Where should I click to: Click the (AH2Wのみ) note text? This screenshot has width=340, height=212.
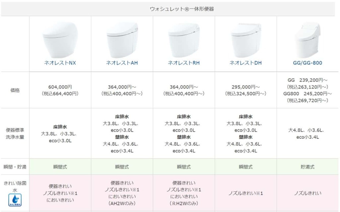122,203
